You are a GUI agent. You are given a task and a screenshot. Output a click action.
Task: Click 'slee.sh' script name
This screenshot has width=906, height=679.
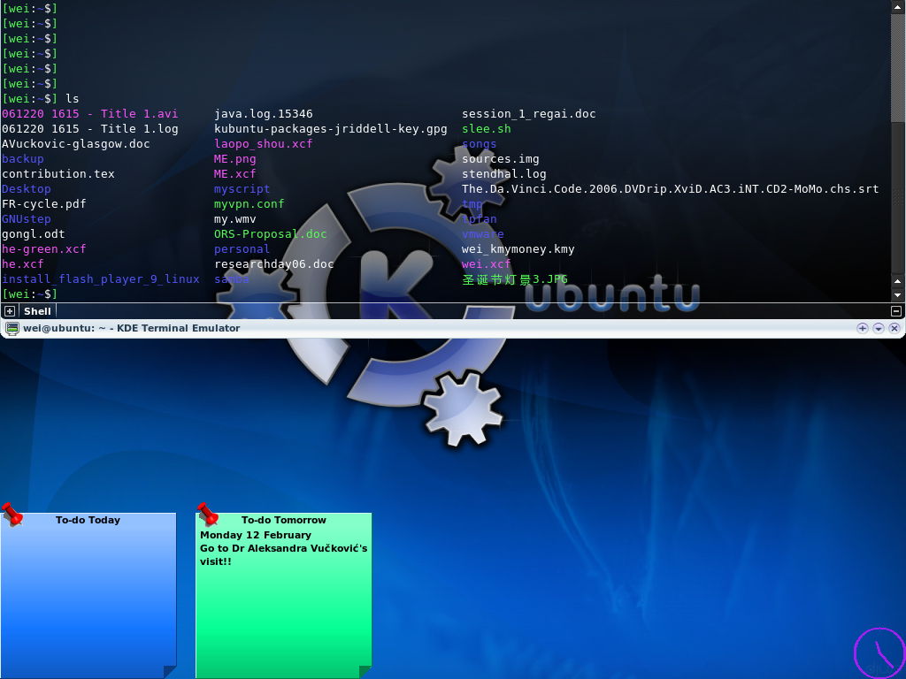487,129
